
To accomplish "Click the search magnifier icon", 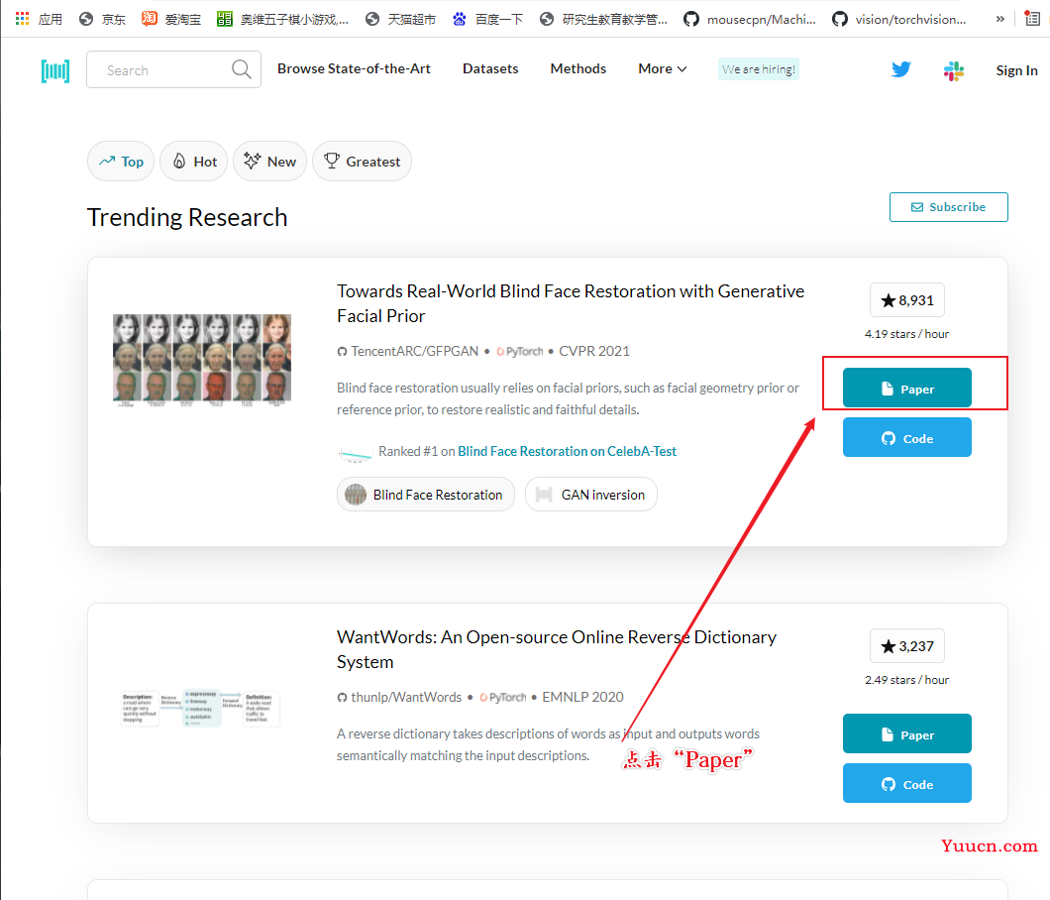I will point(241,69).
